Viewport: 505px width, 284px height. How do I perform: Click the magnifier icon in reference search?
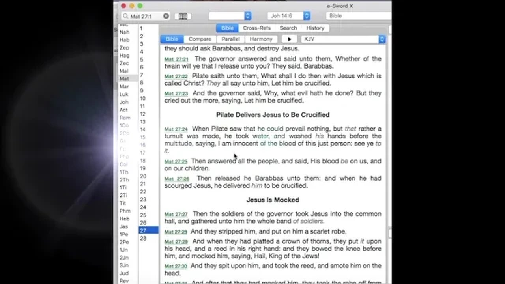[x=125, y=16]
